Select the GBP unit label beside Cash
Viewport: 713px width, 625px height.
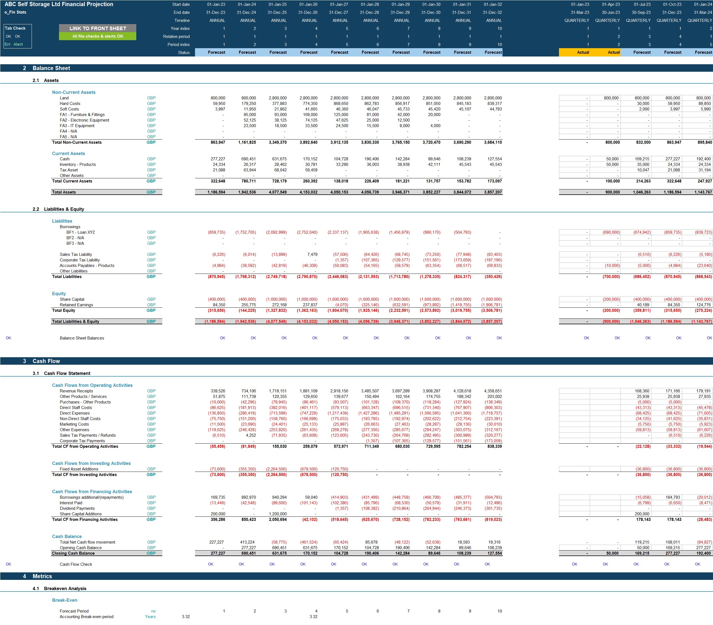point(151,159)
